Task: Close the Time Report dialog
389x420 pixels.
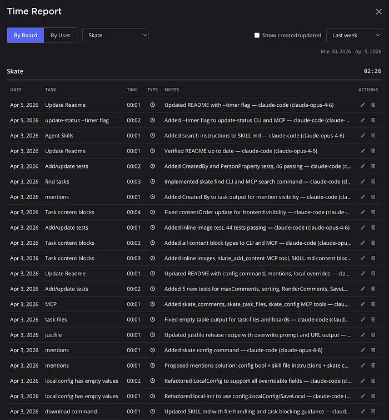Action: 378,12
